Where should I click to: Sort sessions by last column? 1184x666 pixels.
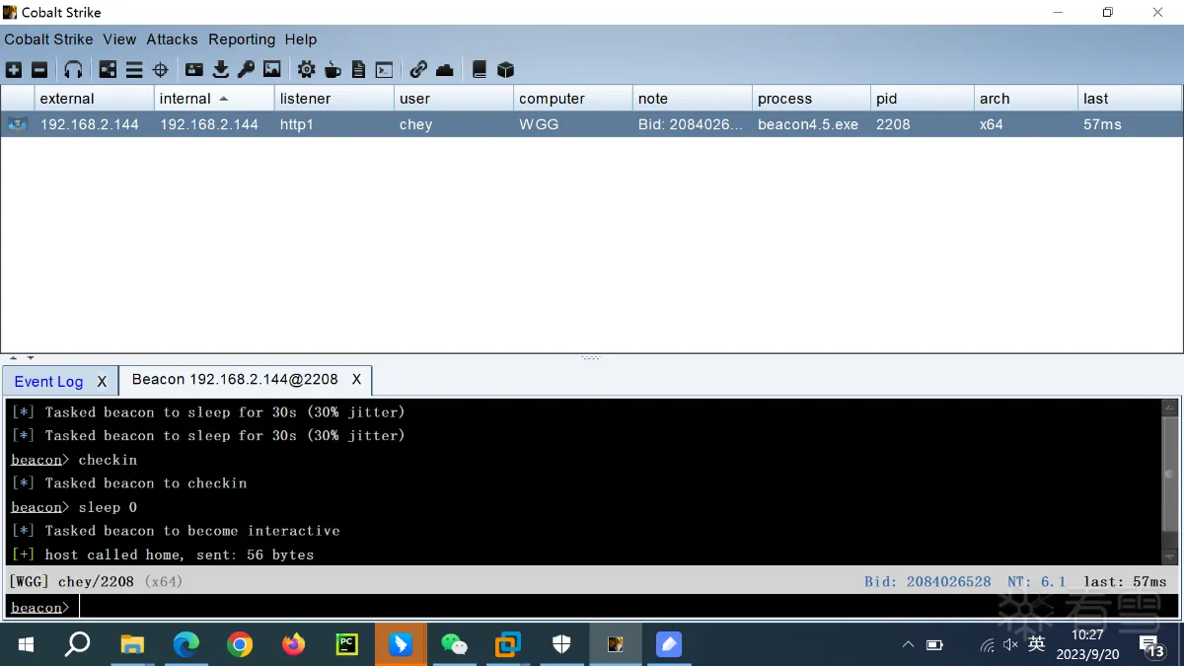[x=1130, y=99]
